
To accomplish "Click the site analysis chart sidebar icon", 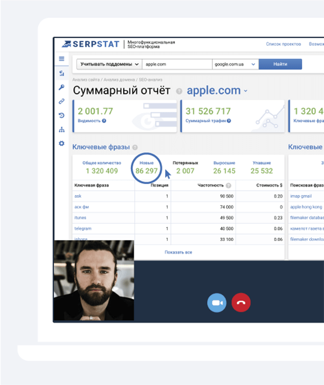I will (62, 73).
